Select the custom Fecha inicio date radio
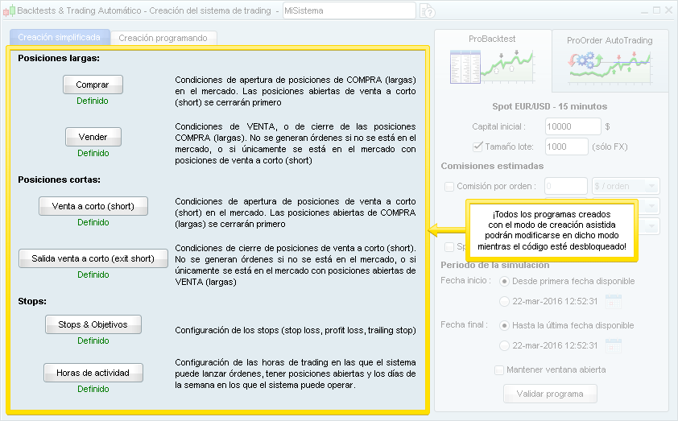This screenshot has width=678, height=421. [504, 301]
